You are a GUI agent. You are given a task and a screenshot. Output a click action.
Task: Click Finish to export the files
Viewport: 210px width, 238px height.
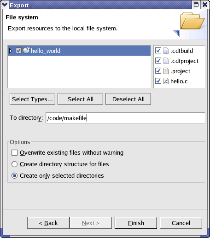tap(136, 223)
